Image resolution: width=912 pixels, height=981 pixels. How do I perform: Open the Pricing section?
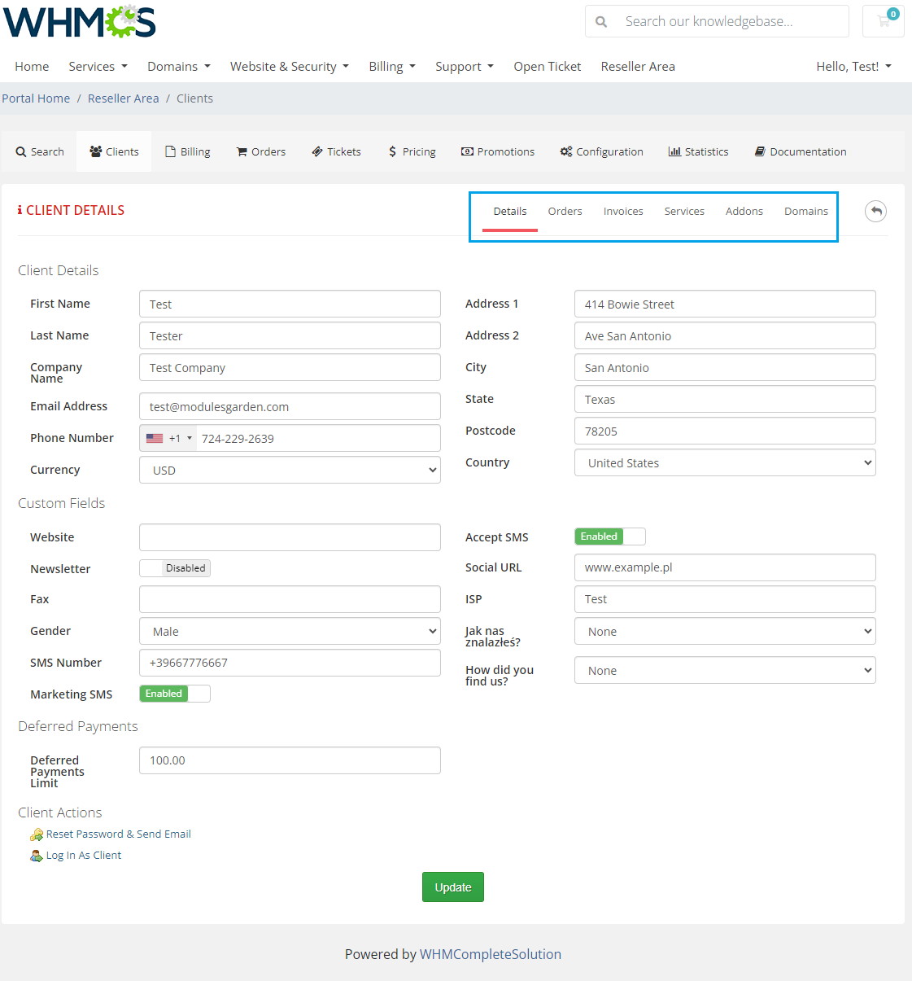412,151
